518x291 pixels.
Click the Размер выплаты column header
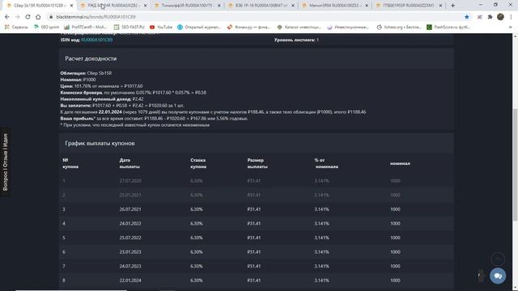coord(257,163)
